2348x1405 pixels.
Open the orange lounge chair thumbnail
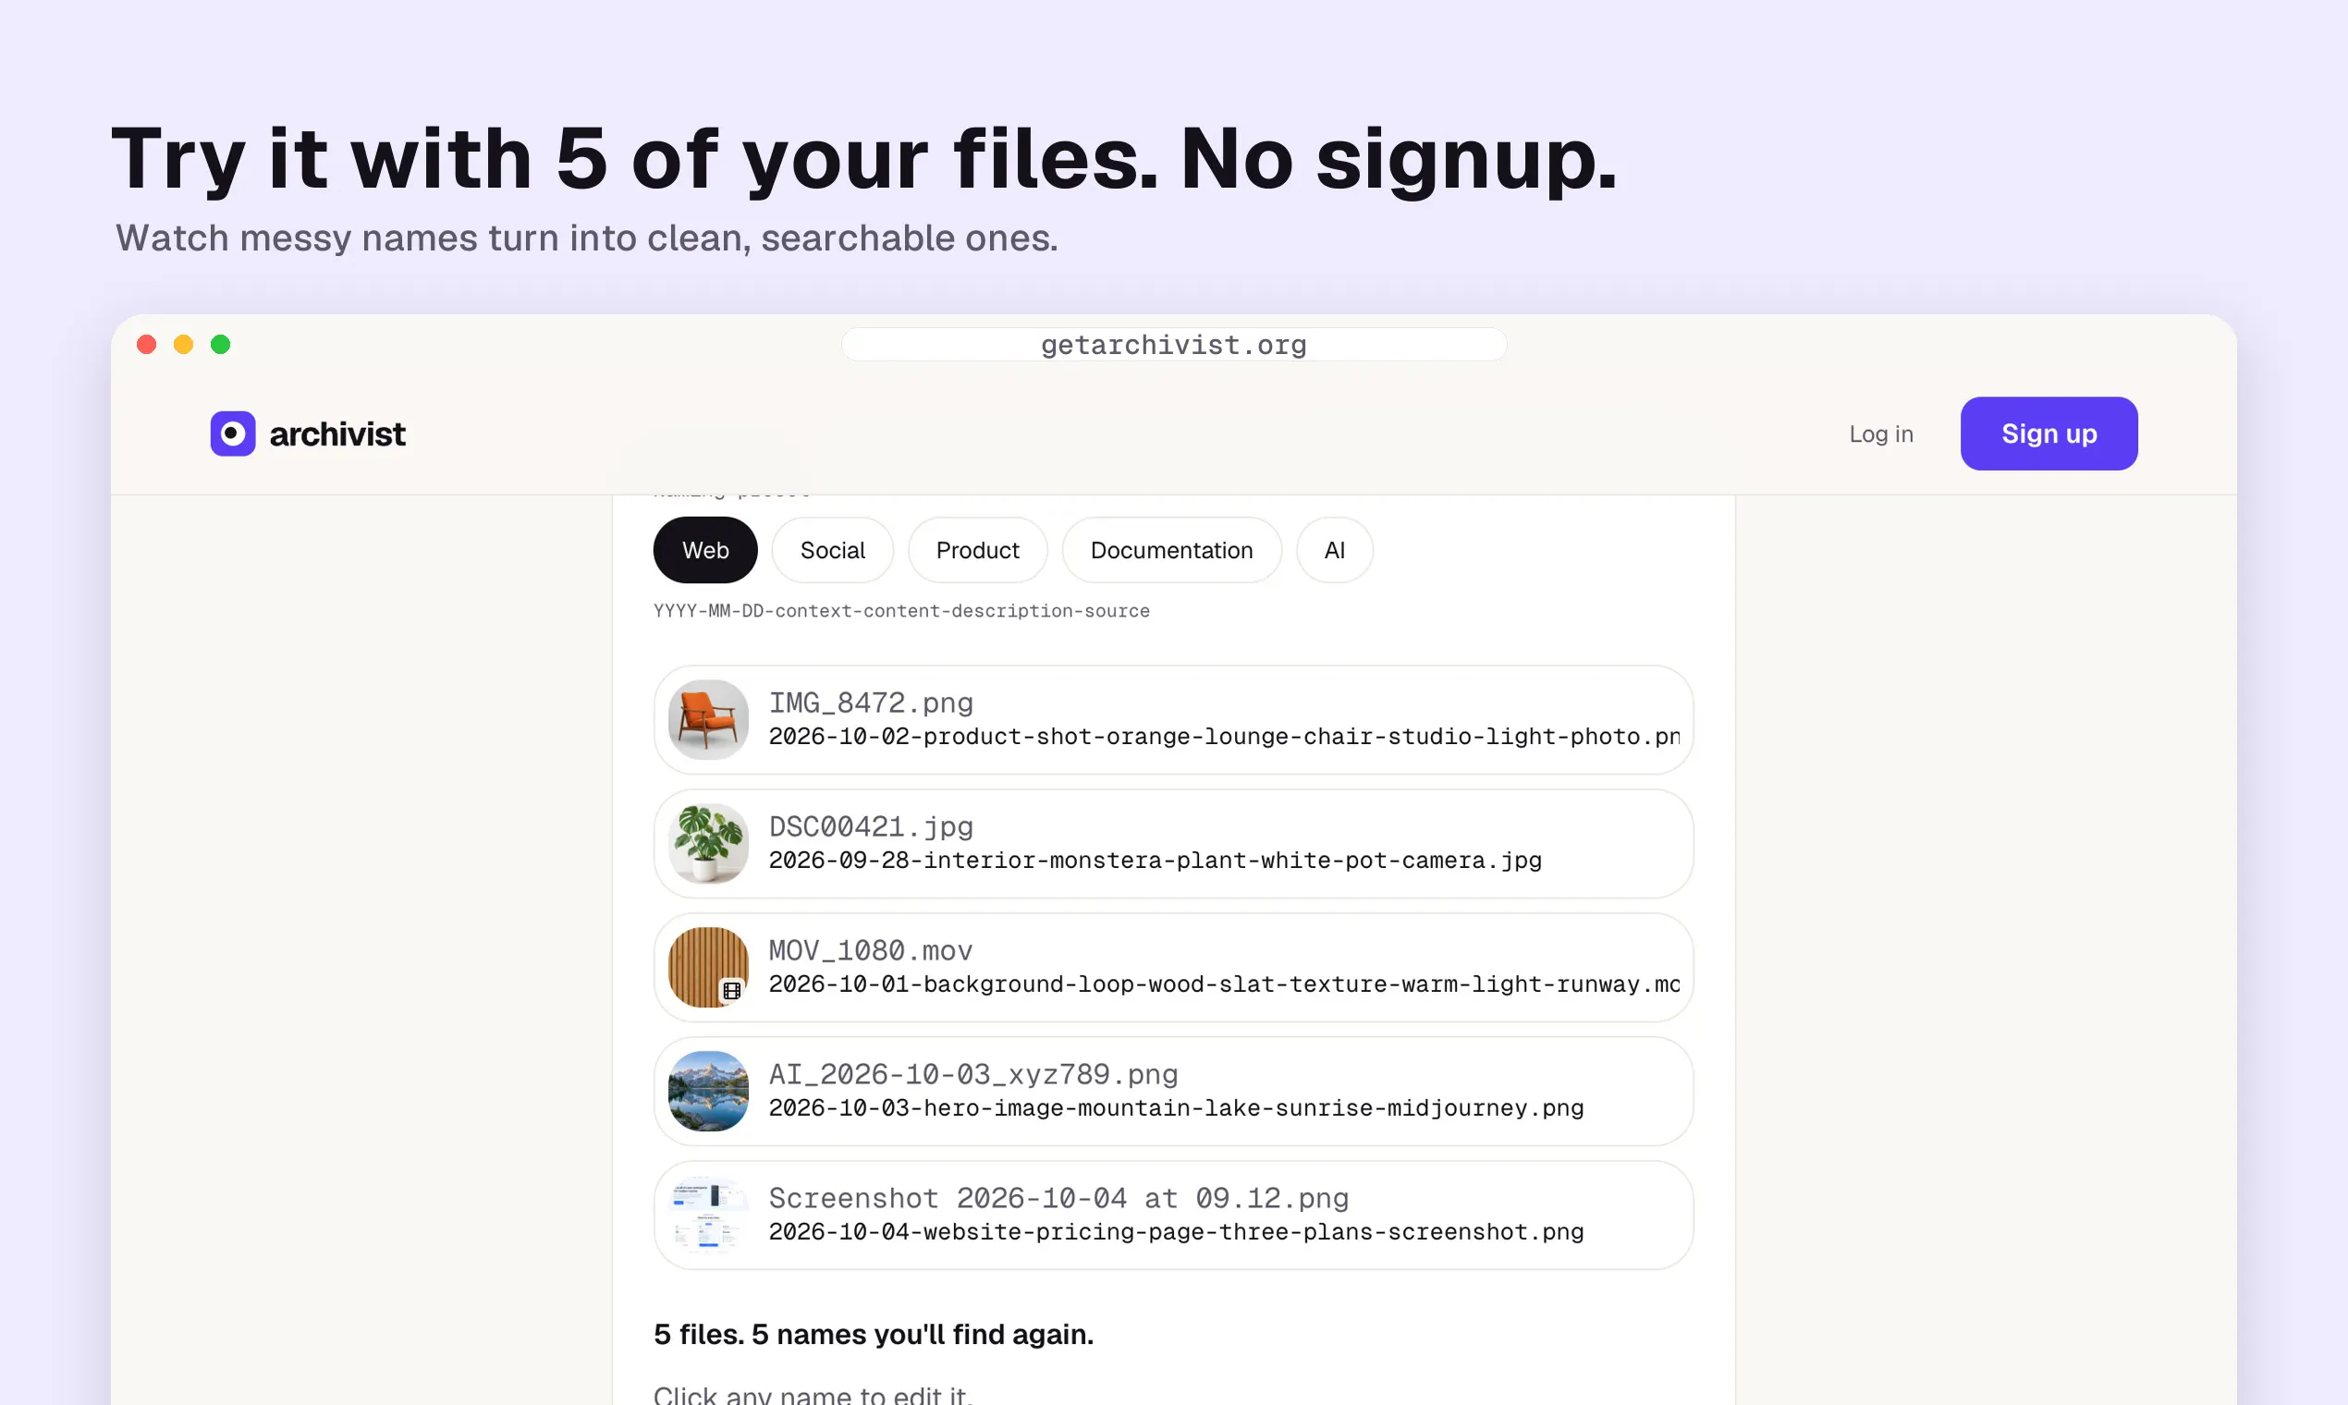[x=708, y=719]
